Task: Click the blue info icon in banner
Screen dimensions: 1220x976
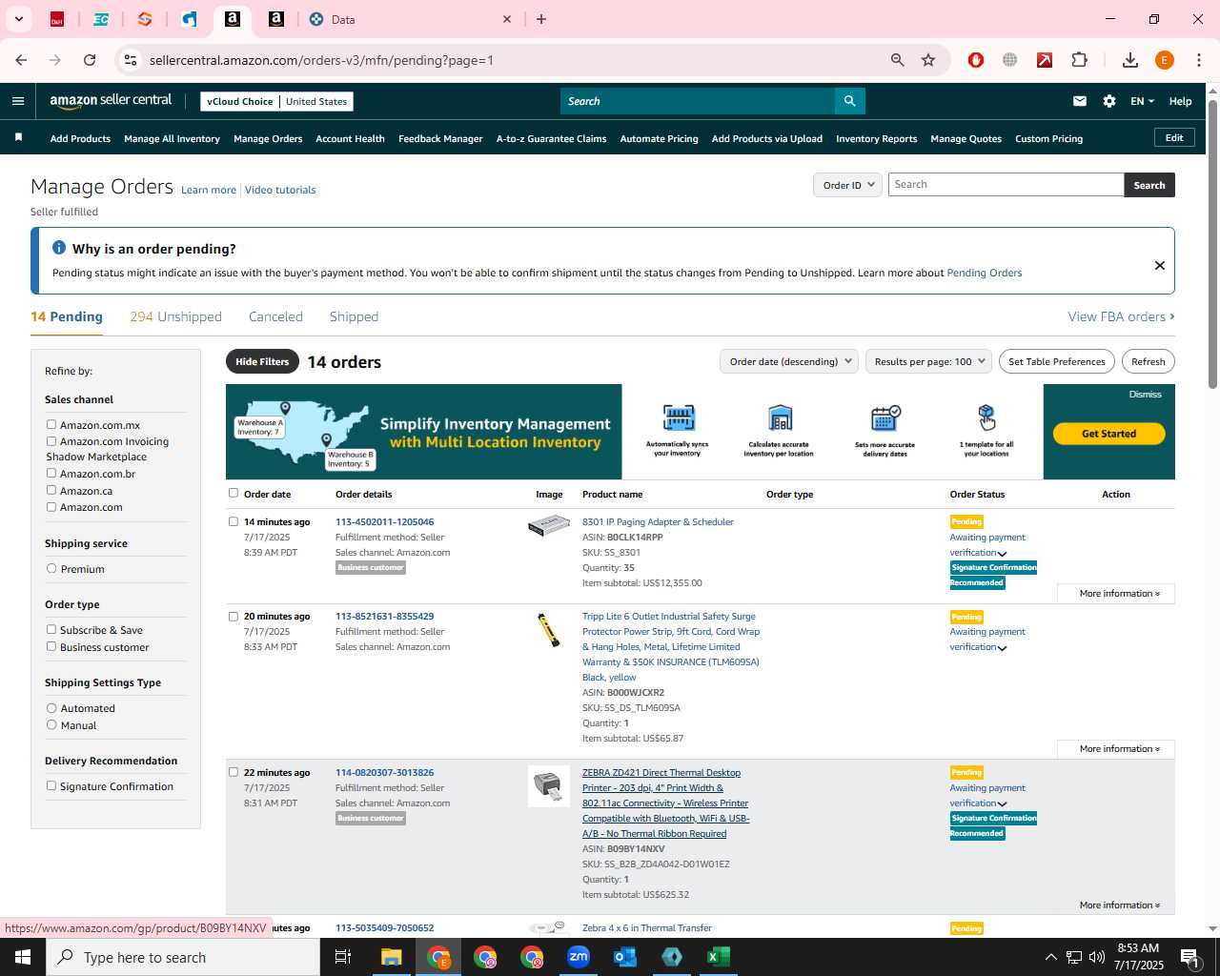Action: pyautogui.click(x=59, y=248)
